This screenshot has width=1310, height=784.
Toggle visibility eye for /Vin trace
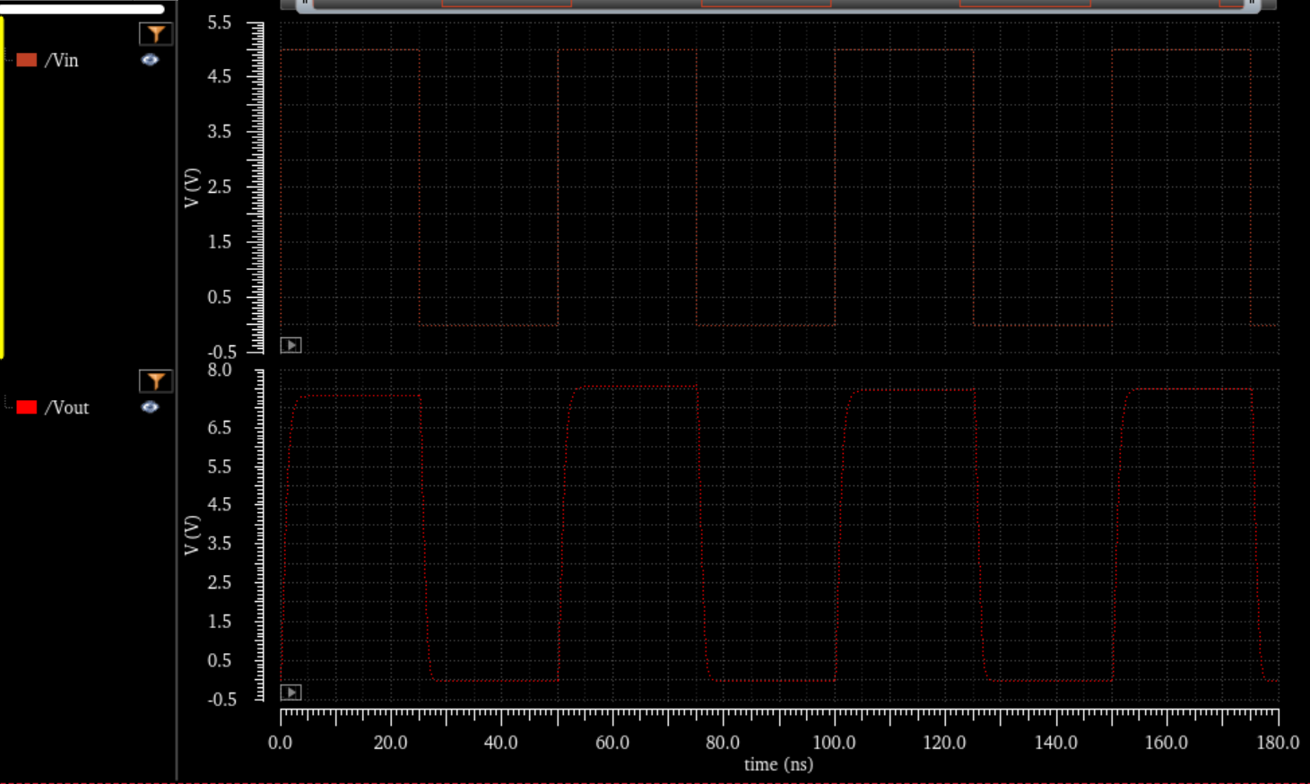click(x=150, y=60)
